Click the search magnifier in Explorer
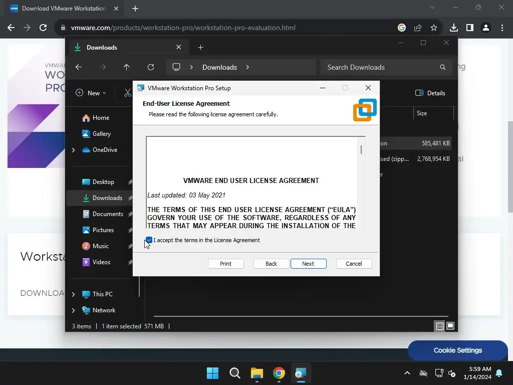Viewport: 513px width, 385px height. [443, 67]
